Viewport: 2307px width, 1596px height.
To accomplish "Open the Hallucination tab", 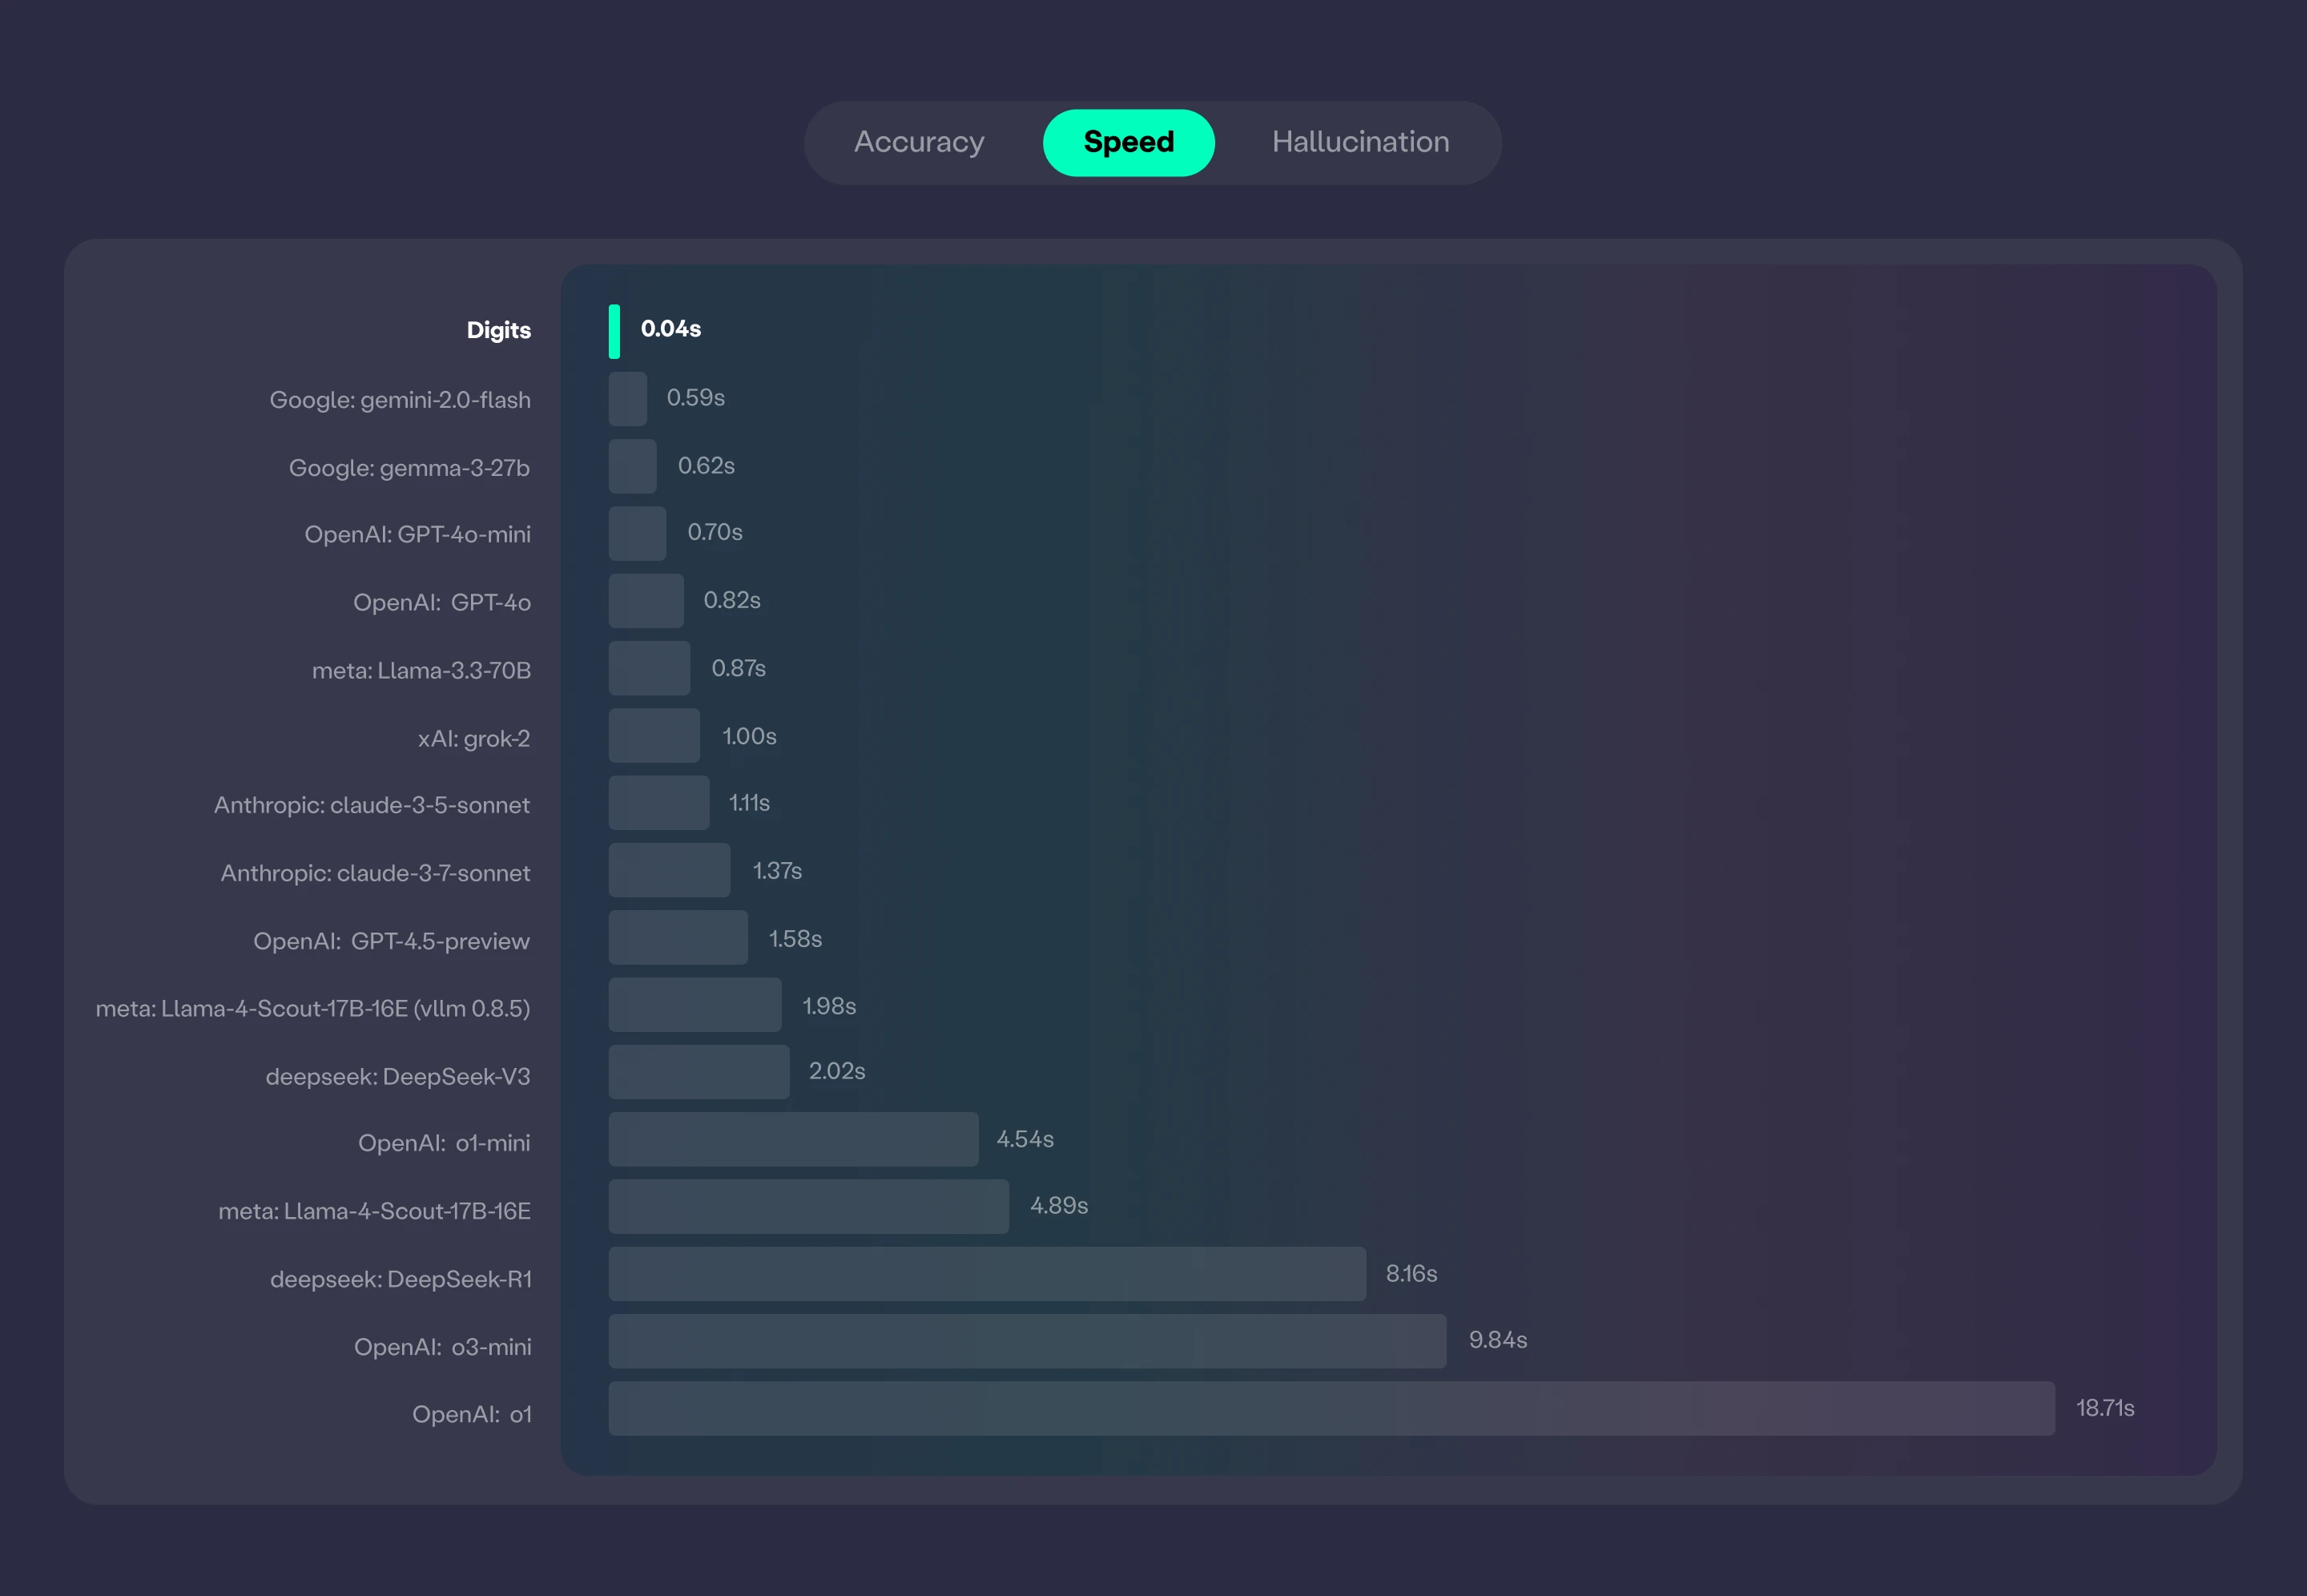I will click(x=1359, y=142).
